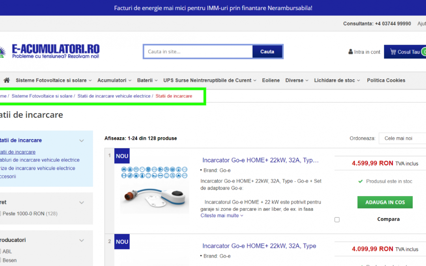Collapse the Producatori filter section

click(82, 240)
